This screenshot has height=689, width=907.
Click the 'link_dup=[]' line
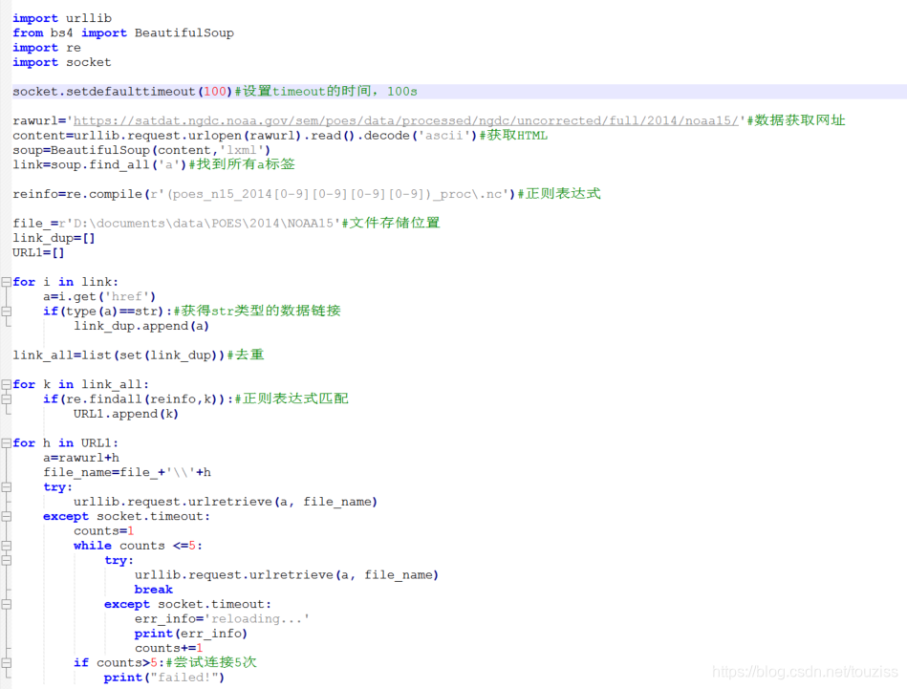[x=54, y=238]
